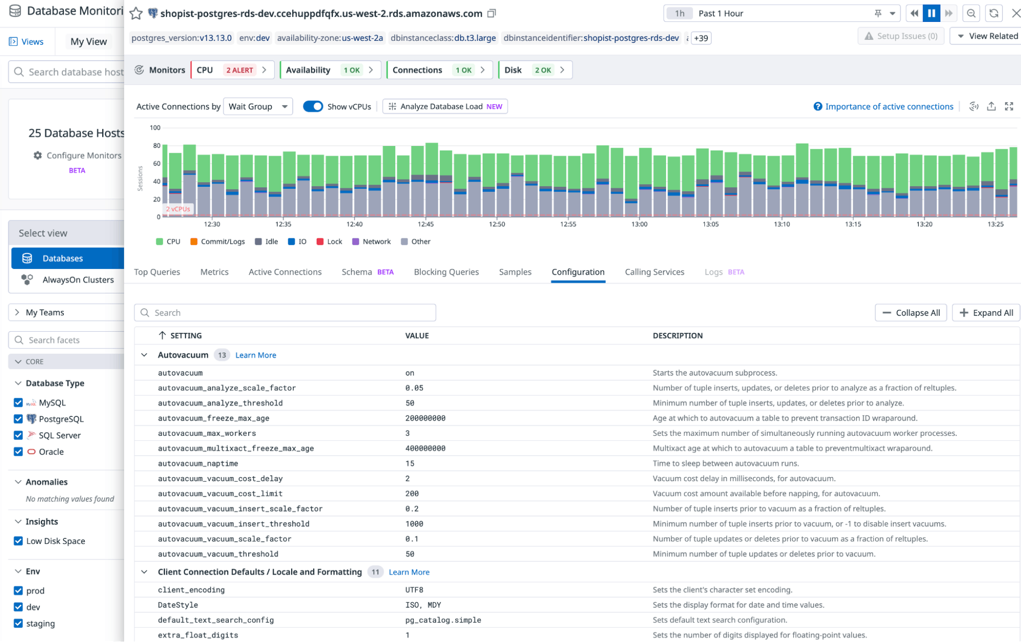The width and height of the screenshot is (1021, 642).
Task: Open the Blocking Queries tab
Action: click(446, 271)
